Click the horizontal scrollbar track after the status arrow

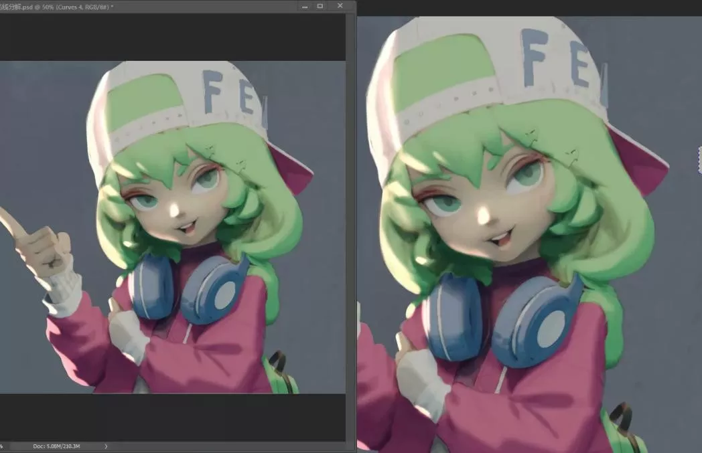click(x=228, y=446)
